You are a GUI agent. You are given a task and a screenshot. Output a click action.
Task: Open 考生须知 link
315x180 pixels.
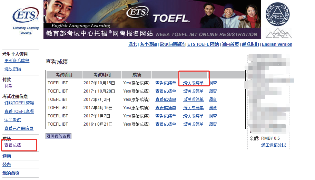pyautogui.click(x=148, y=44)
